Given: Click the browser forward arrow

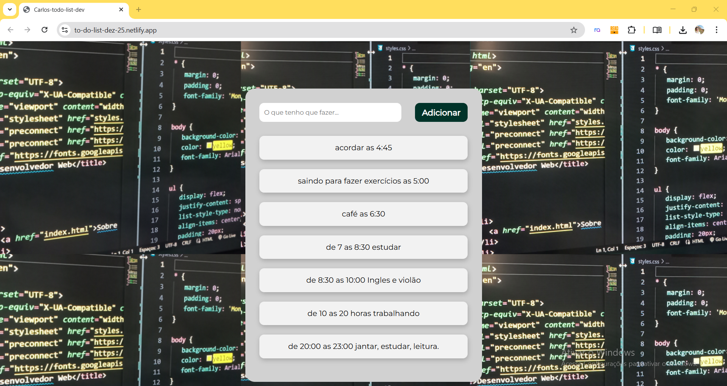Looking at the screenshot, I should pyautogui.click(x=27, y=30).
